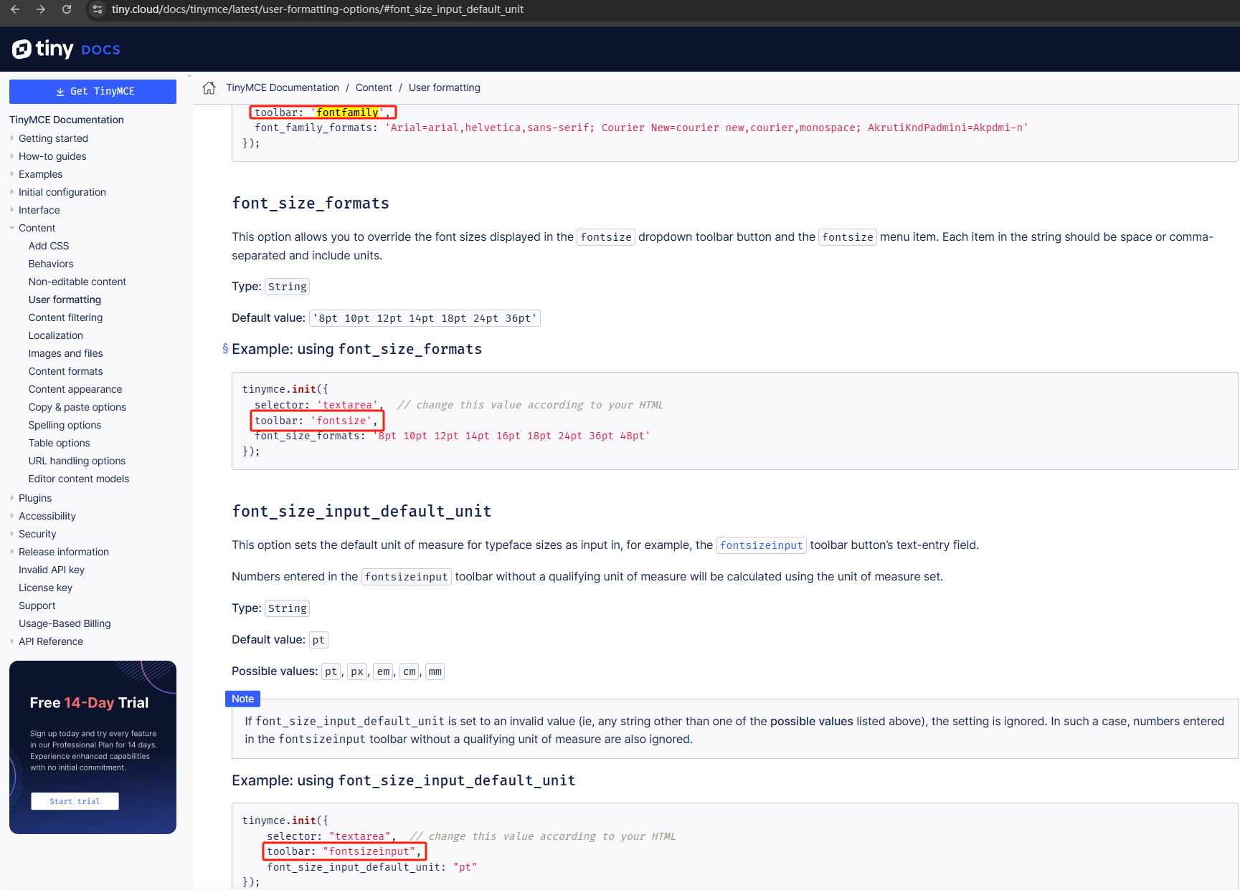The width and height of the screenshot is (1240, 890).
Task: Open Non-editable content page
Action: point(77,282)
